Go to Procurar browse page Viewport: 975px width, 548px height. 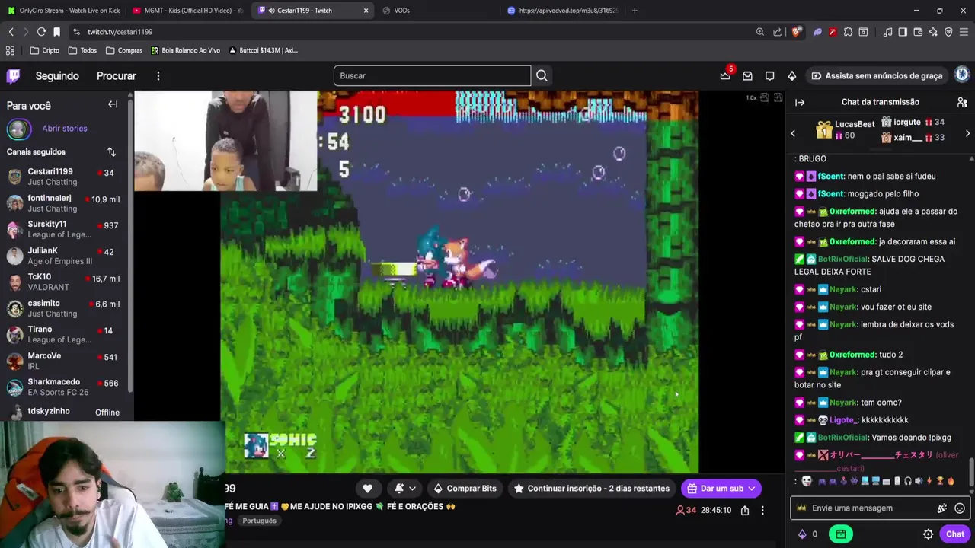[117, 76]
